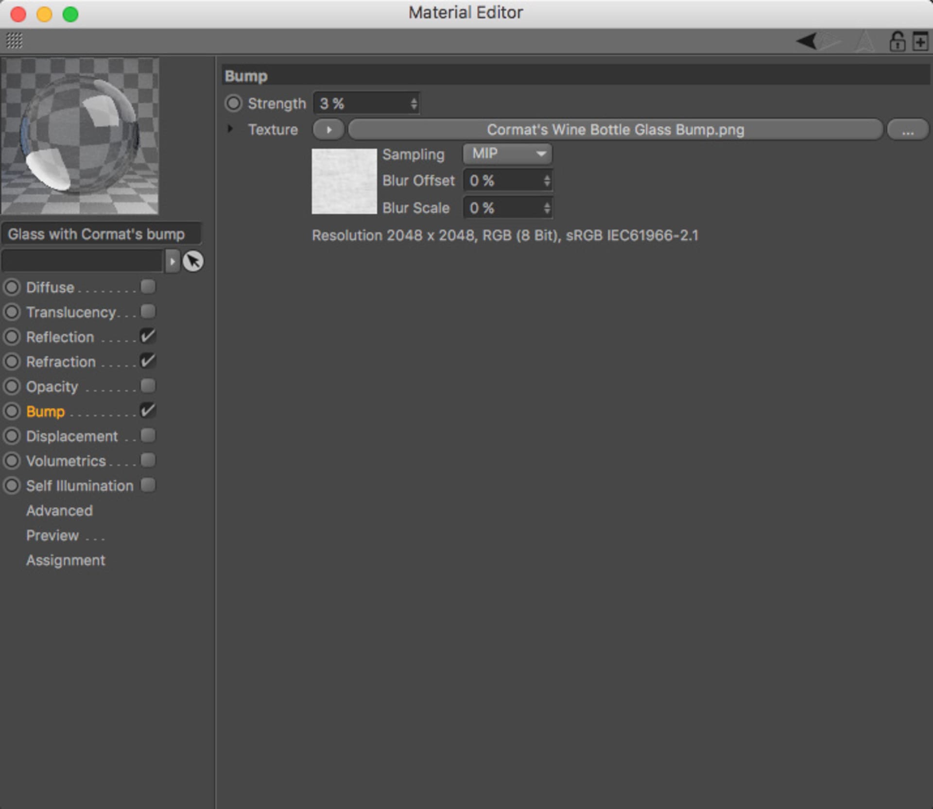This screenshot has height=809, width=933.
Task: Click the grip dots icon in toolbar
Action: tap(14, 41)
